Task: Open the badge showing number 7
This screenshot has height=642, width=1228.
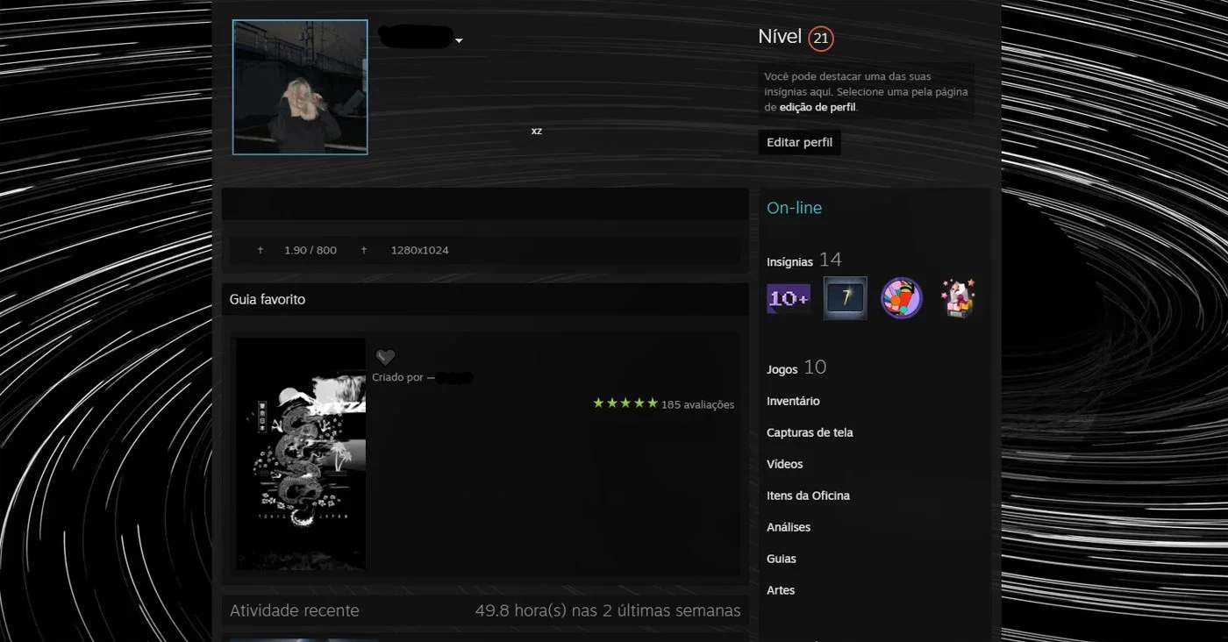Action: [x=846, y=298]
